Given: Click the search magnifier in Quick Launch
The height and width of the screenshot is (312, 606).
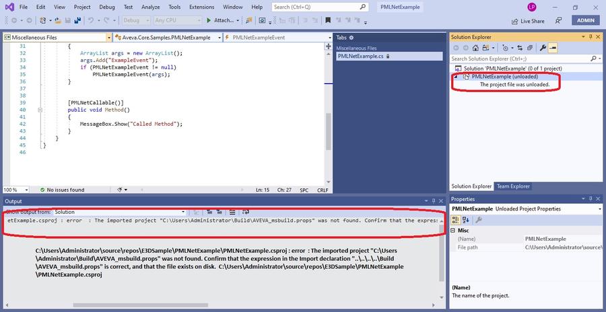Looking at the screenshot, I should point(362,7).
